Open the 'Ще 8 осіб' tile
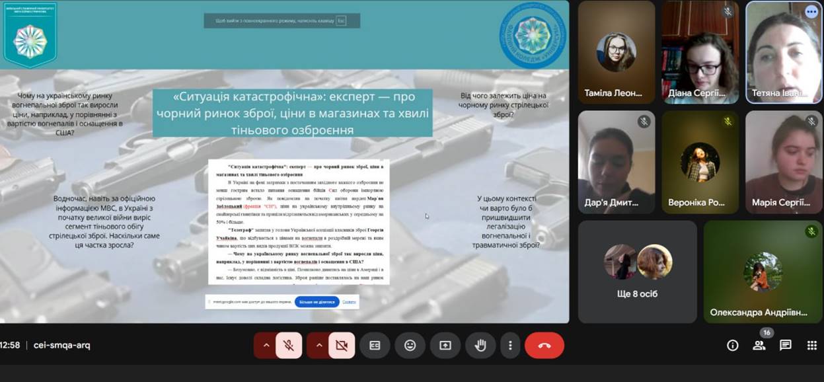The height and width of the screenshot is (382, 824). coord(638,272)
